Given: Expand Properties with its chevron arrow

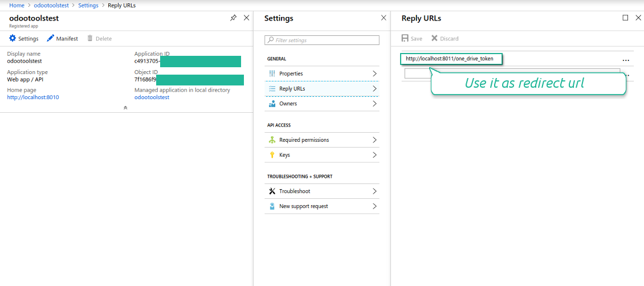Looking at the screenshot, I should tap(374, 73).
